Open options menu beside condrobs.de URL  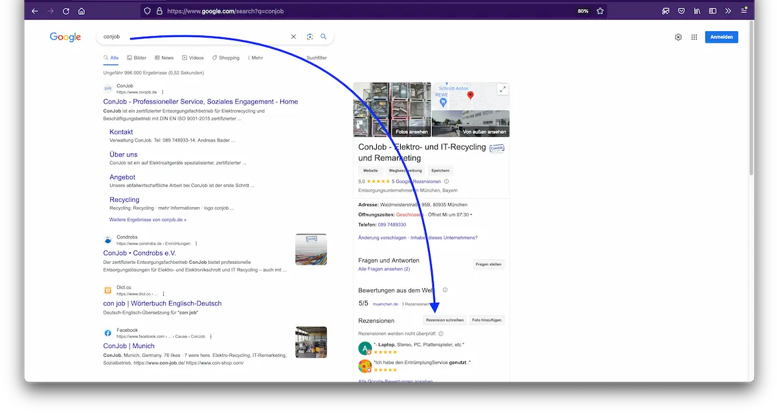(x=196, y=243)
